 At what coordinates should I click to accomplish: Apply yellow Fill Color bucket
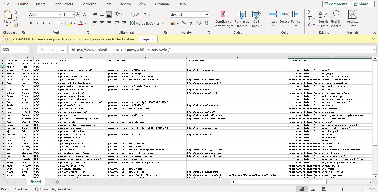(x=70, y=23)
